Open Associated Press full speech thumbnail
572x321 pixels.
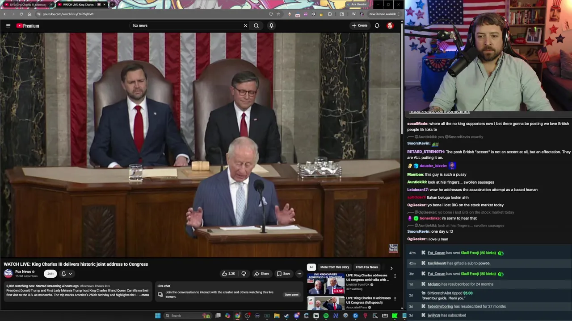tap(326, 303)
